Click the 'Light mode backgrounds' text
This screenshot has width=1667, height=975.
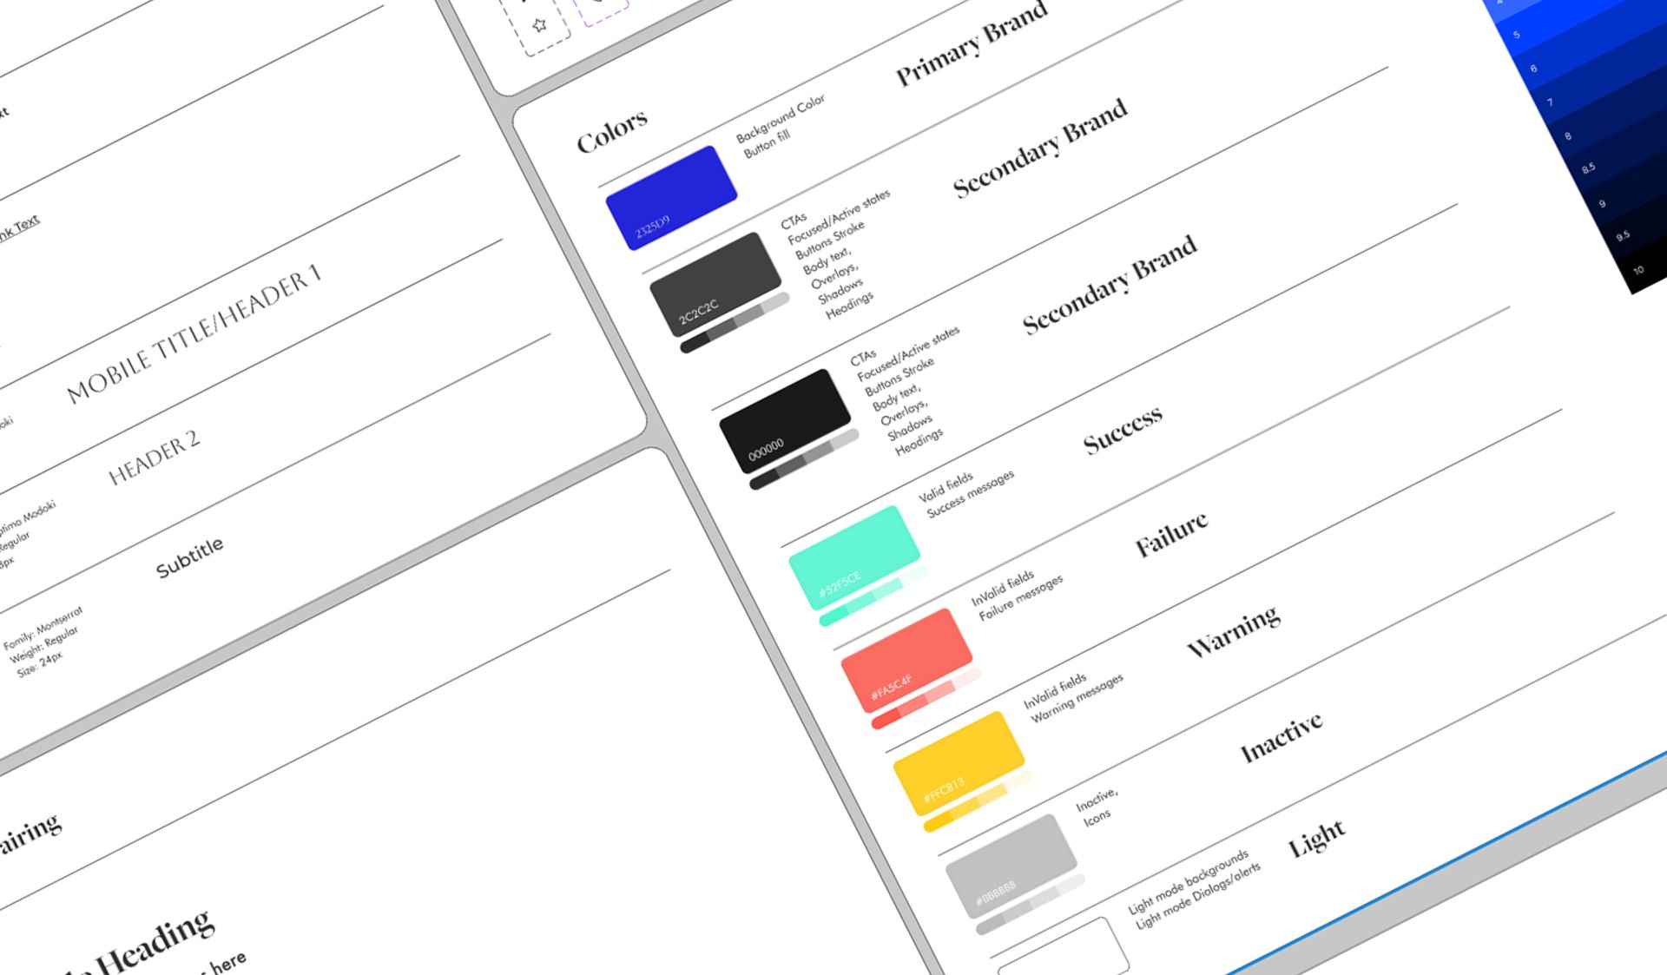pyautogui.click(x=1189, y=882)
